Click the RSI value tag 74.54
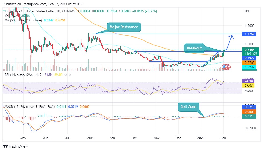 tap(249, 81)
